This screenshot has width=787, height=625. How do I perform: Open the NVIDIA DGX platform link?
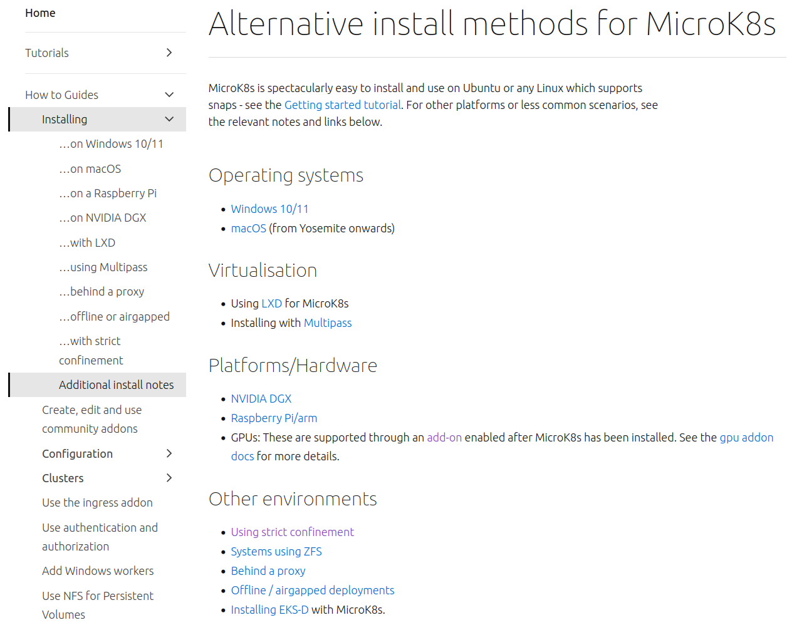click(x=261, y=398)
